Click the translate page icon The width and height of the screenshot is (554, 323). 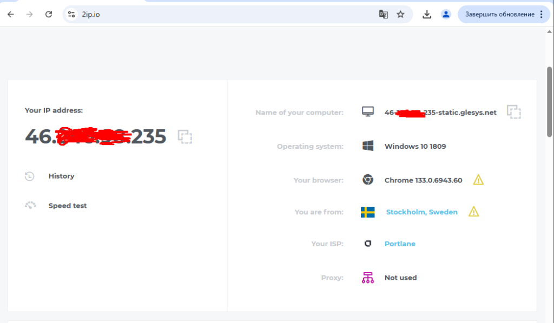tap(383, 15)
